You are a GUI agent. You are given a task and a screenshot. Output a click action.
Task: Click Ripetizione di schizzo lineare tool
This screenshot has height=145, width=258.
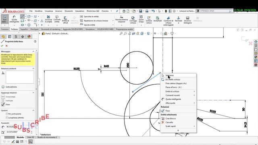94,21
